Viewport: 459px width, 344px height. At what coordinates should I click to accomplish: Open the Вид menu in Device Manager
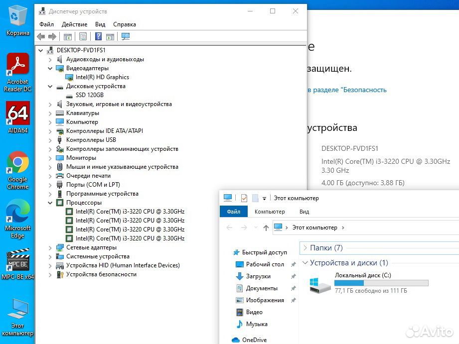point(100,24)
